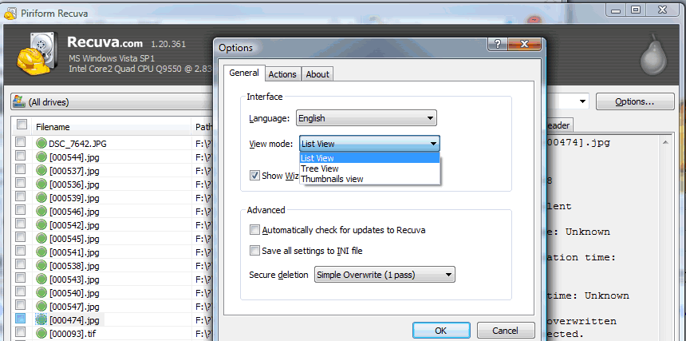Cancel the Options dialog
686x341 pixels.
tap(505, 331)
